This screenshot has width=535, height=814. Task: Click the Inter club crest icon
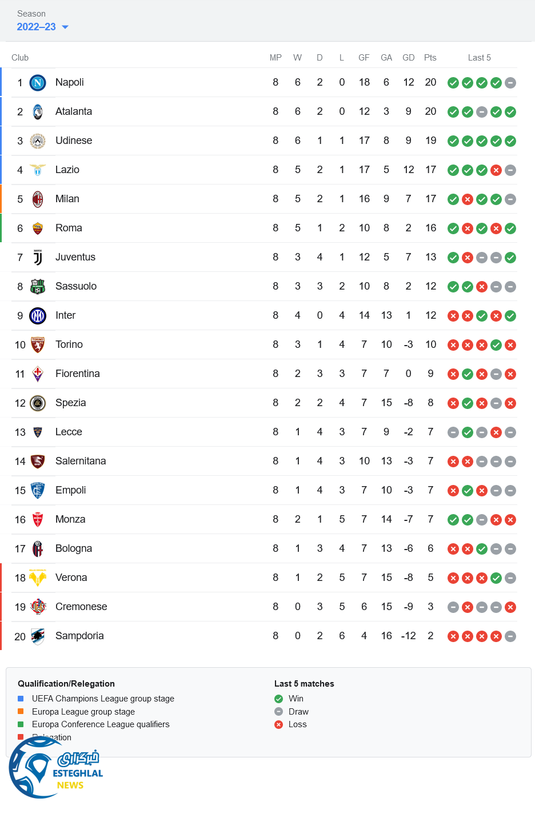point(38,316)
